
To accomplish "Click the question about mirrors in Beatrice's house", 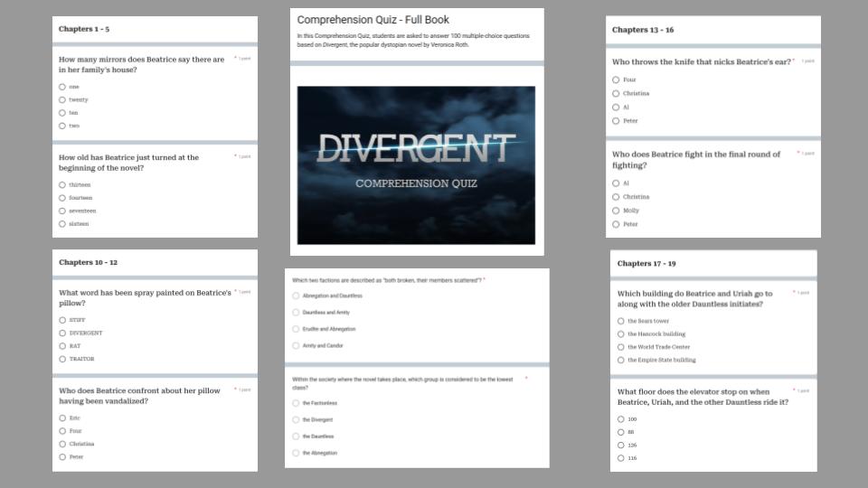I will (142, 65).
